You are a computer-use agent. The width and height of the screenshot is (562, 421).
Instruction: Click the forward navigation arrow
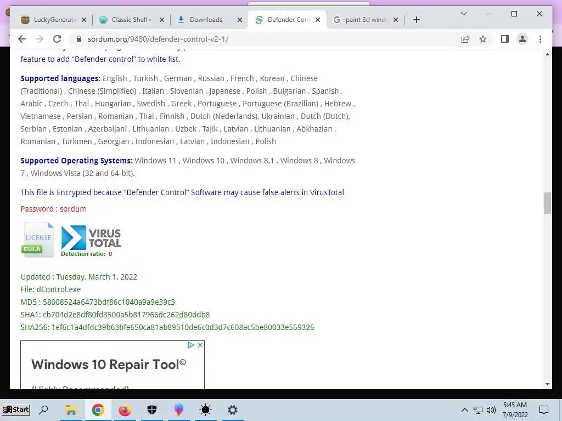point(40,39)
